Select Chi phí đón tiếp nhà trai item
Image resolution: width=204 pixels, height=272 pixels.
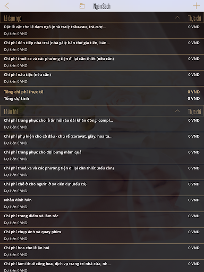point(102,46)
